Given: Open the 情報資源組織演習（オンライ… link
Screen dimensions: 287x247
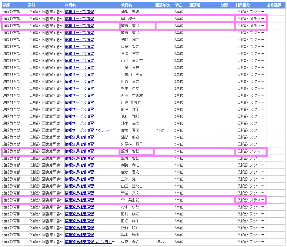Looking at the screenshot, I should tap(90, 242).
